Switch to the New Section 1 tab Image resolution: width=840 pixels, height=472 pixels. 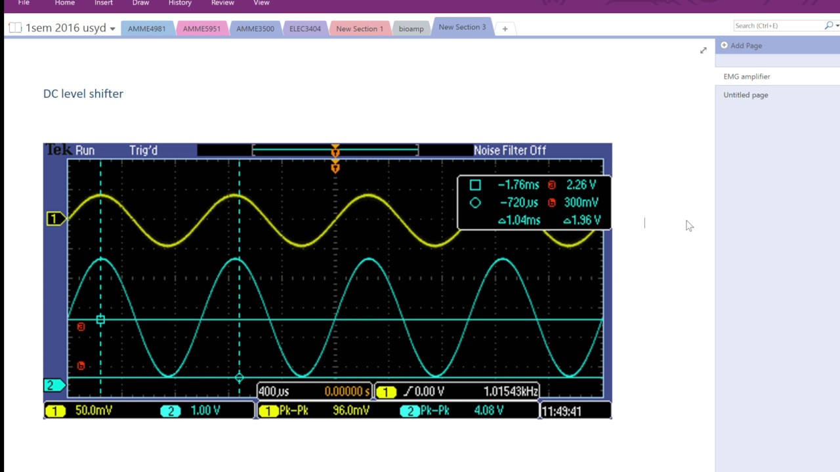pos(360,29)
